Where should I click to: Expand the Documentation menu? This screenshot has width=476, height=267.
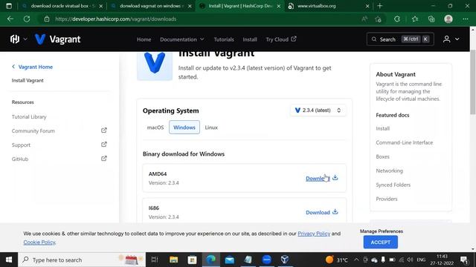pos(181,39)
